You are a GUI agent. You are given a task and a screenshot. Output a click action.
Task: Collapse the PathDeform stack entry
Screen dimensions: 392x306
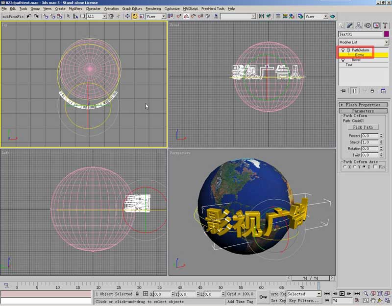pos(348,50)
